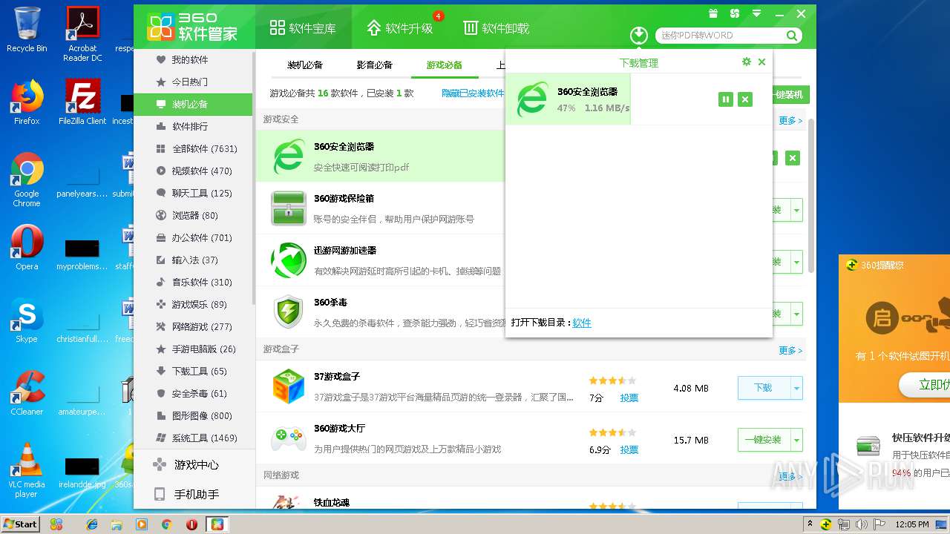Open the 软件卸载 section

(496, 28)
